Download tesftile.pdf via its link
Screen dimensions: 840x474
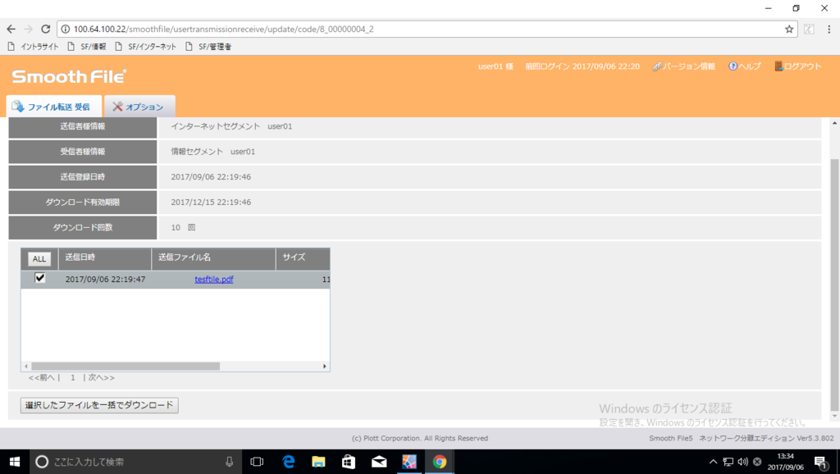tap(213, 279)
